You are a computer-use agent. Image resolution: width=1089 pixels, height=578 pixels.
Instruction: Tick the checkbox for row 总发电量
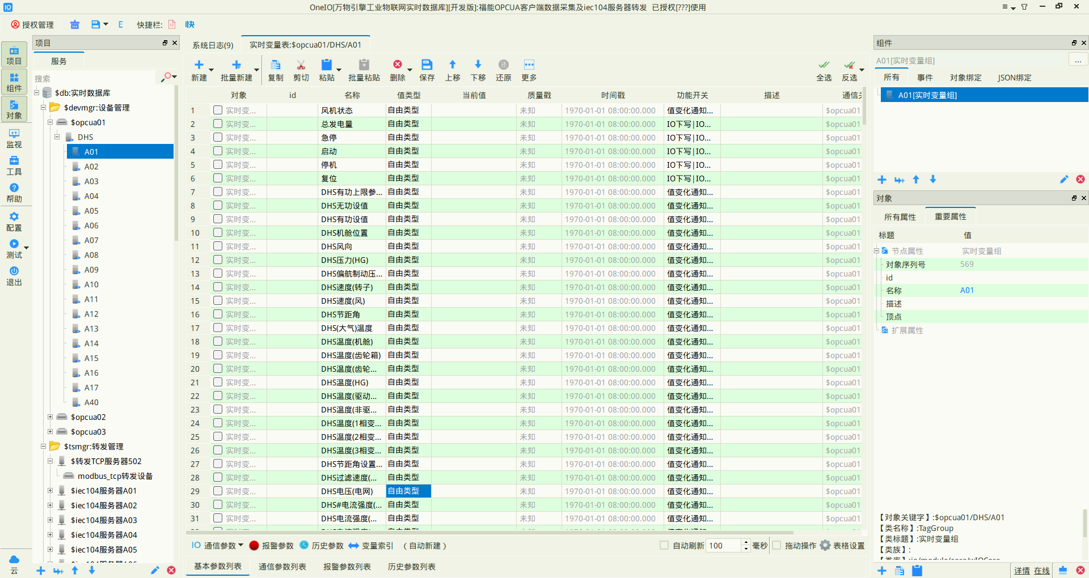point(218,124)
